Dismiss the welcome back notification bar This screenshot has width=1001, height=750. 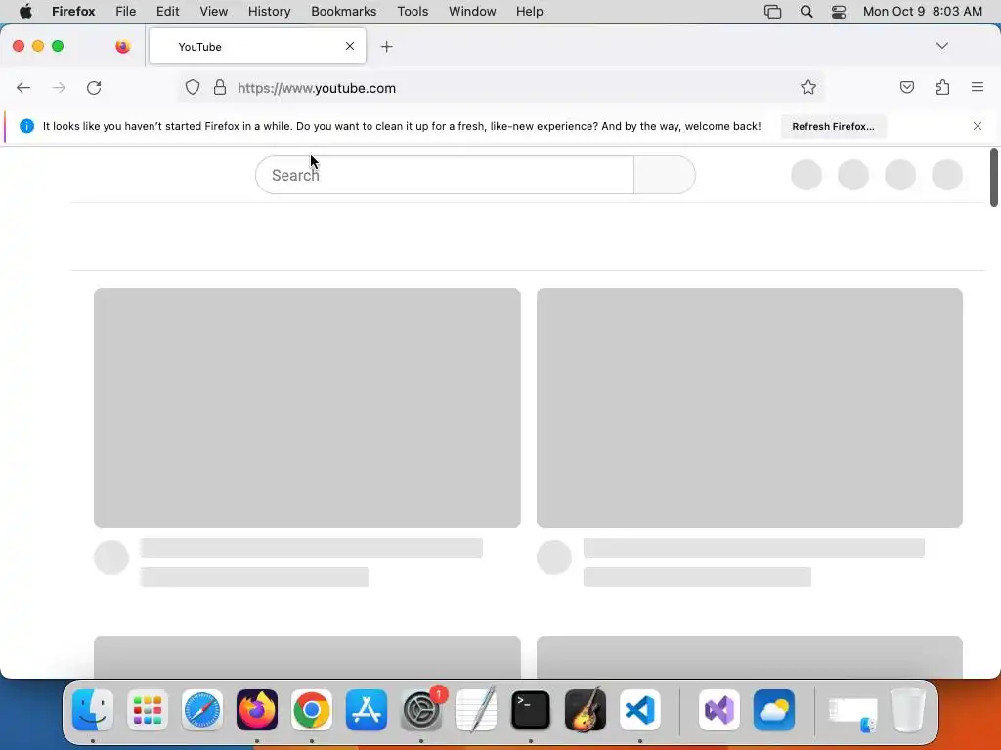(x=978, y=126)
